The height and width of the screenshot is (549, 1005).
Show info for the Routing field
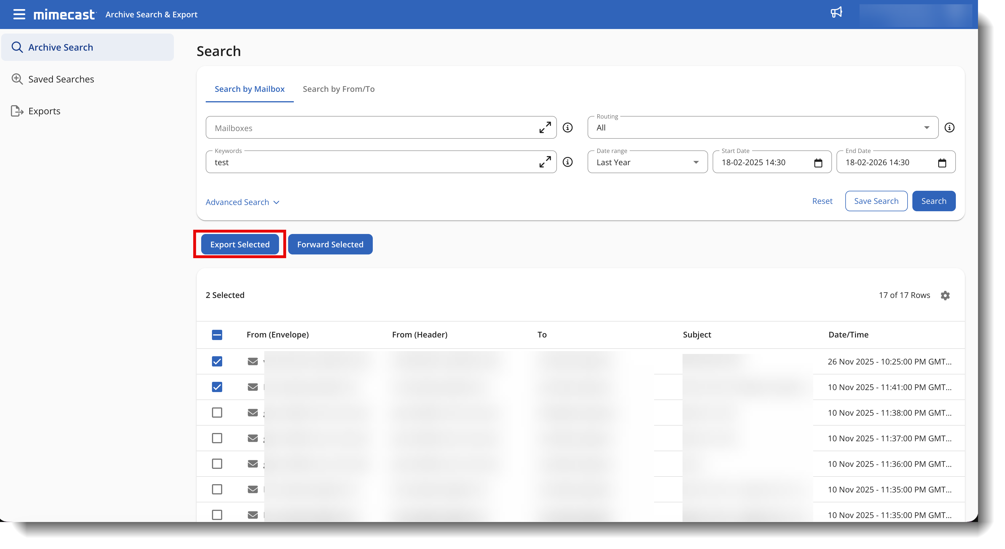point(949,127)
